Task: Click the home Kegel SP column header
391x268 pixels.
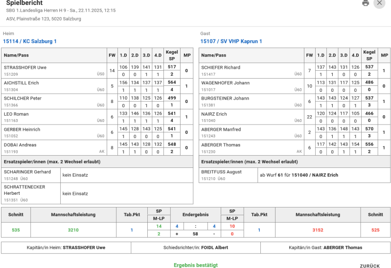Action: [171, 55]
